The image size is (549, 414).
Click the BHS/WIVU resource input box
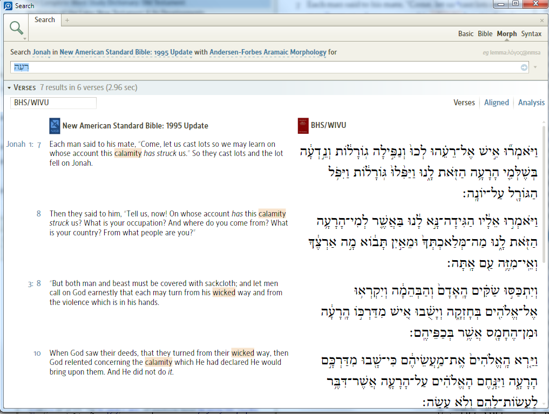(53, 103)
